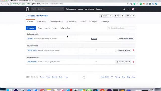The height and width of the screenshot is (91, 161).
Task: Open the notifications bell icon
Action: point(124,9)
